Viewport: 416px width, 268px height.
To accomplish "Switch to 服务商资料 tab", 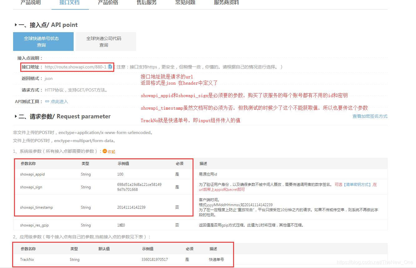I will (227, 2).
